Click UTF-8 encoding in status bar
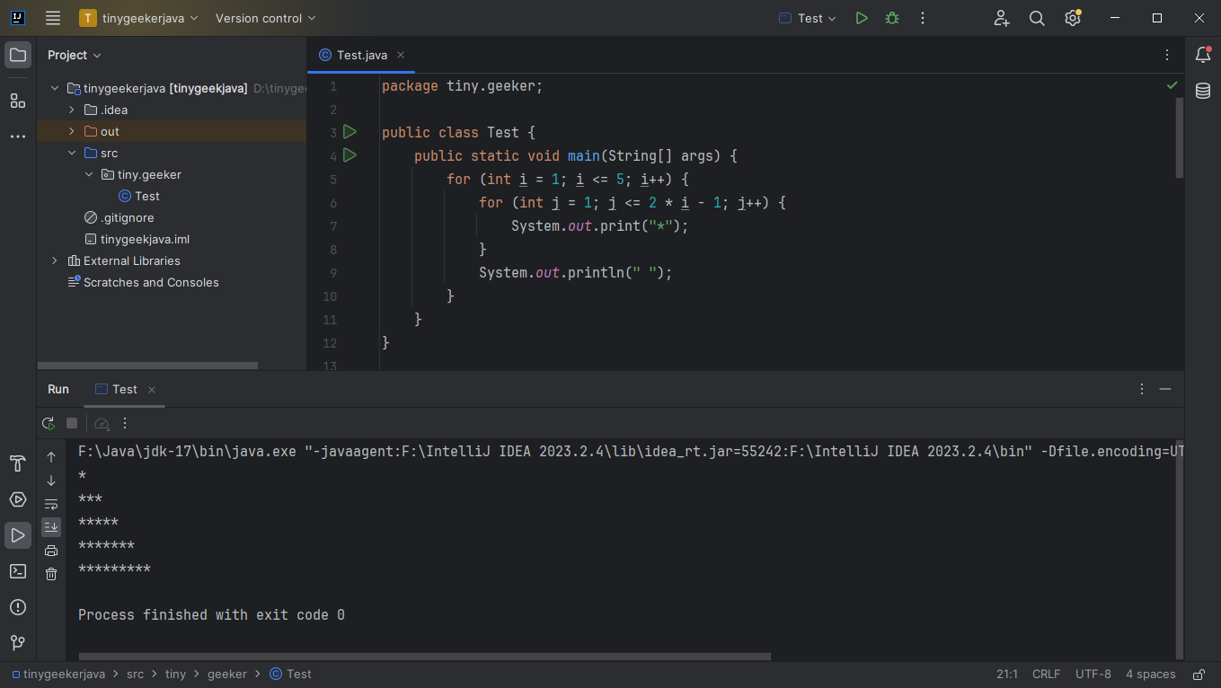Image resolution: width=1221 pixels, height=688 pixels. click(1093, 675)
